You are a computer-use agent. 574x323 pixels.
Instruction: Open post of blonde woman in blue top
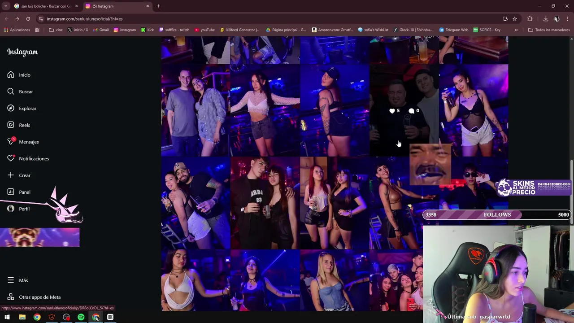(x=335, y=280)
